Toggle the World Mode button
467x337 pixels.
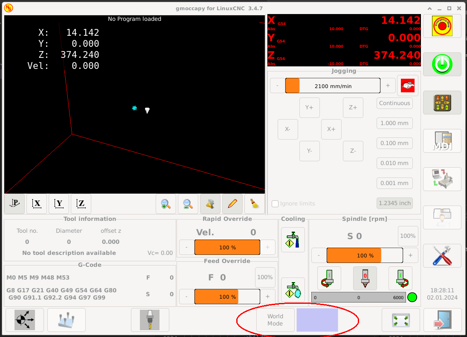(x=275, y=320)
